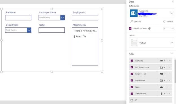Click the Attach file paperclip icon
Screen dimensions: 176x104
click(74, 36)
